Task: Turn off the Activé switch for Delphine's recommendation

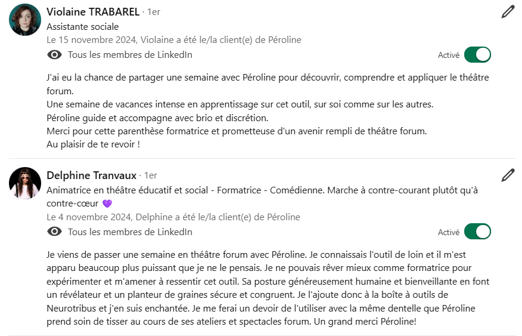Action: point(477,232)
